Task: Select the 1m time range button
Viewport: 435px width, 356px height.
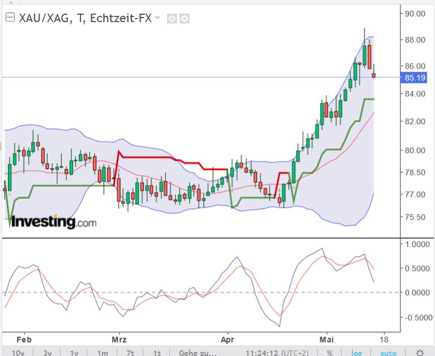Action: pos(103,353)
